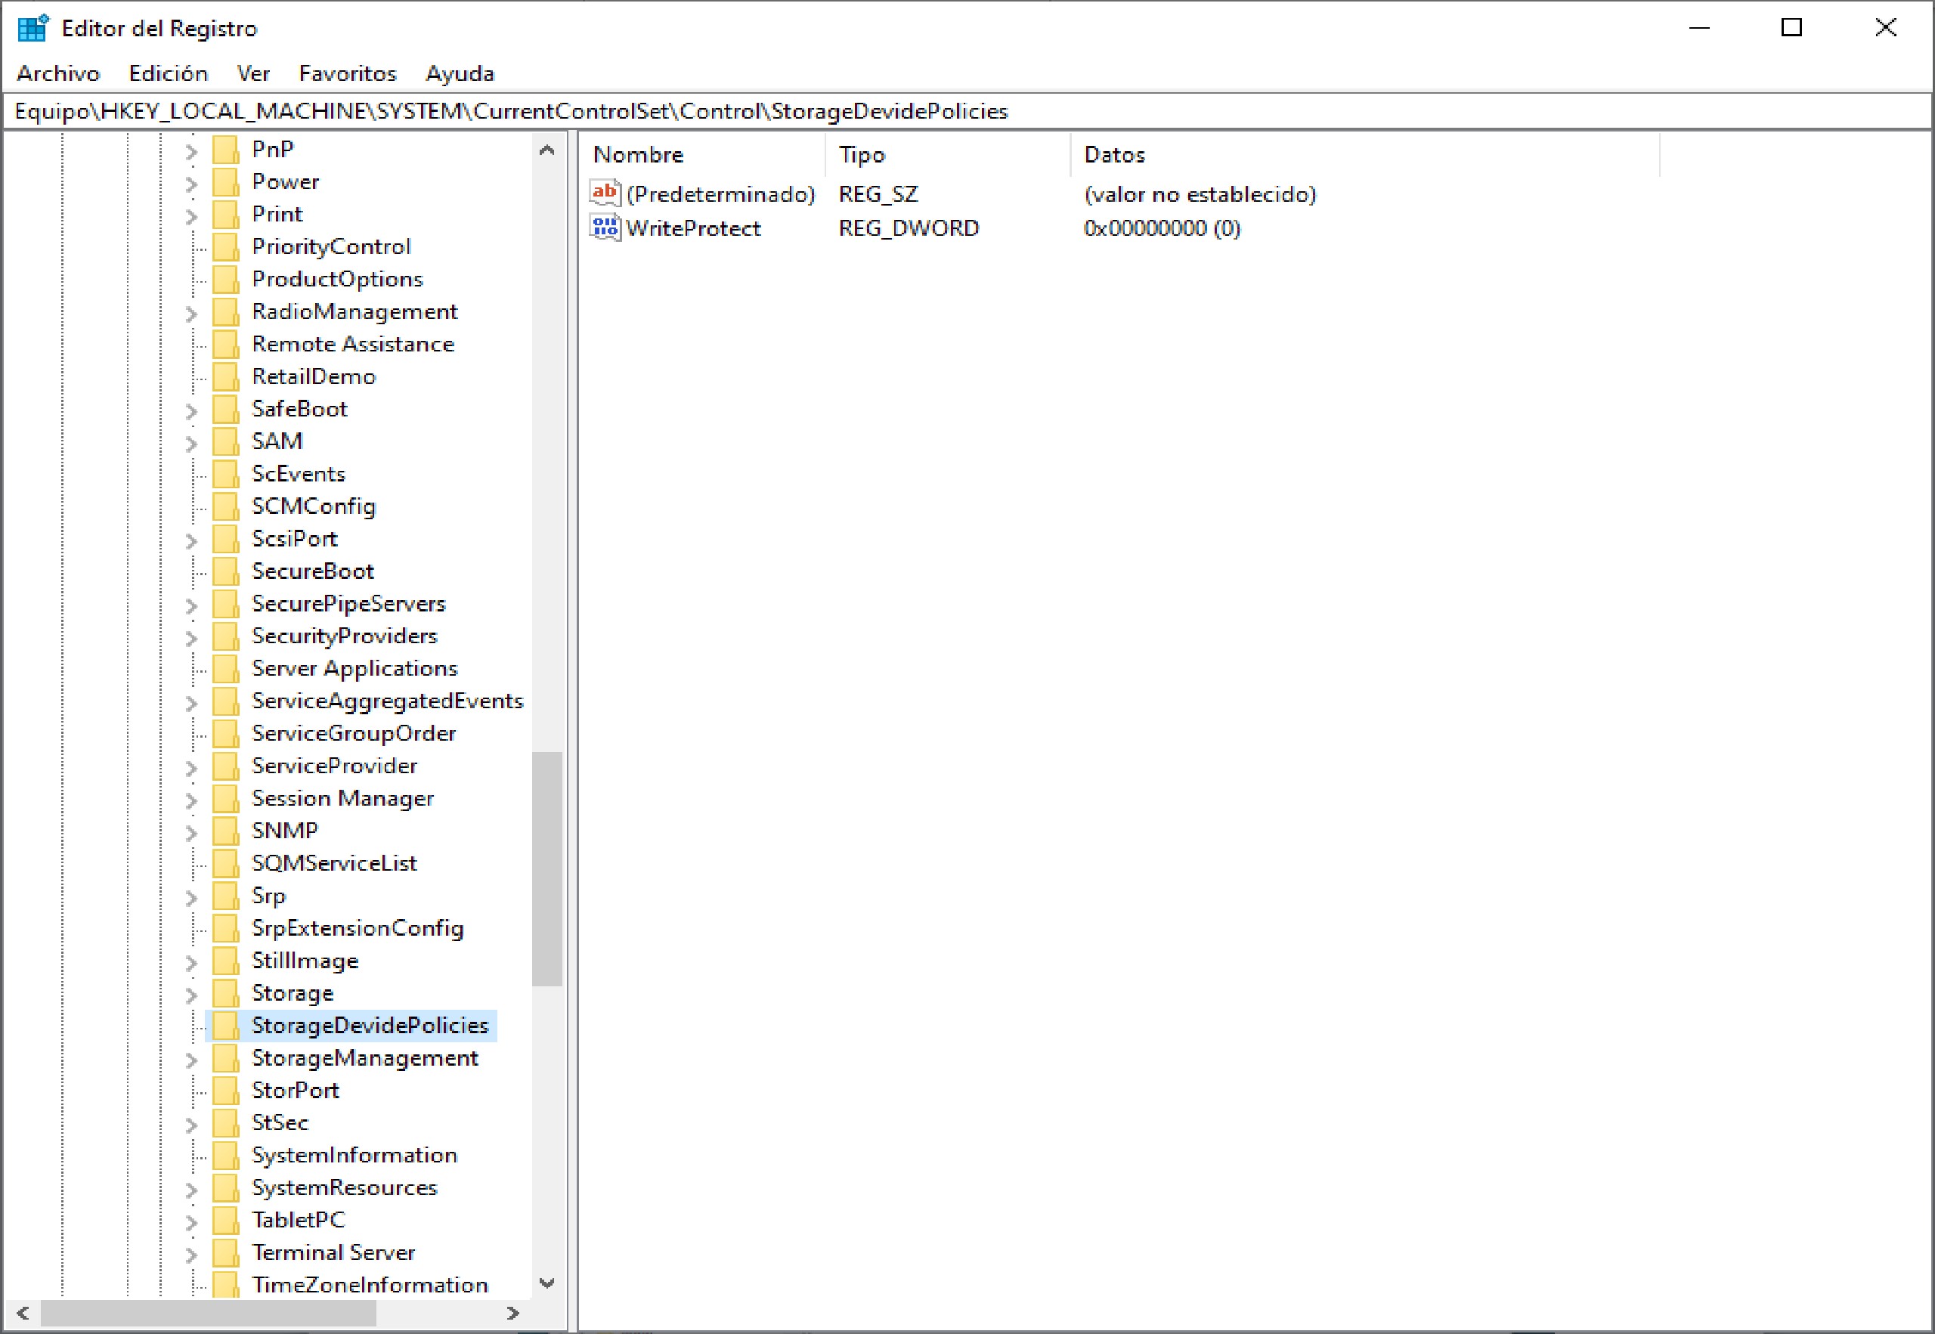Click the Remote Assistance folder icon
Image resolution: width=1935 pixels, height=1334 pixels.
[226, 344]
